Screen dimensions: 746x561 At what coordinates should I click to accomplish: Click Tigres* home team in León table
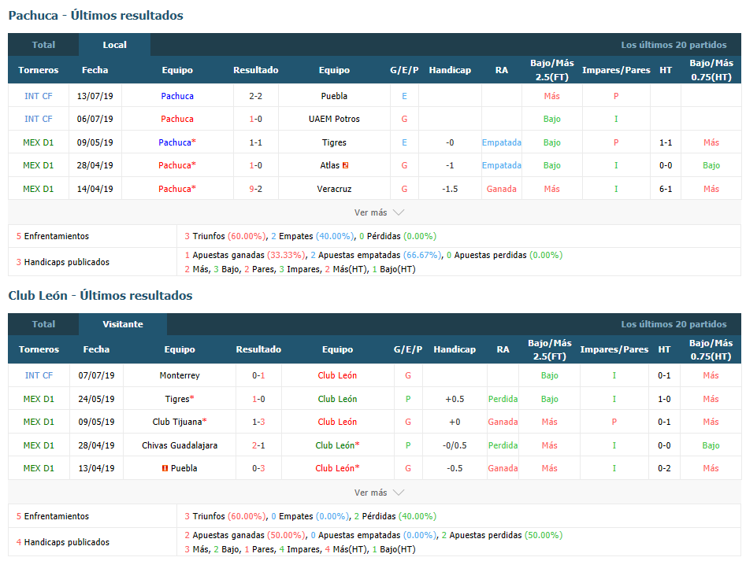tap(180, 399)
